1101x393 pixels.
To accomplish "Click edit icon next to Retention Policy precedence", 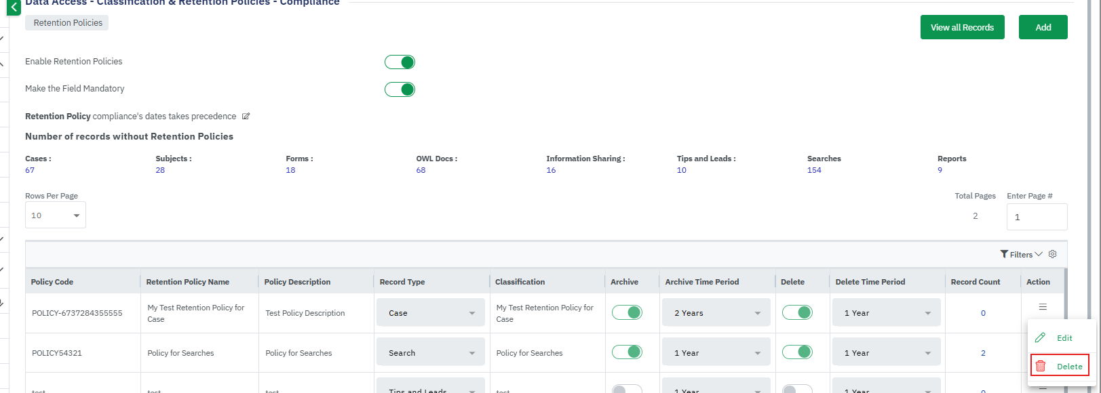I will pyautogui.click(x=246, y=117).
